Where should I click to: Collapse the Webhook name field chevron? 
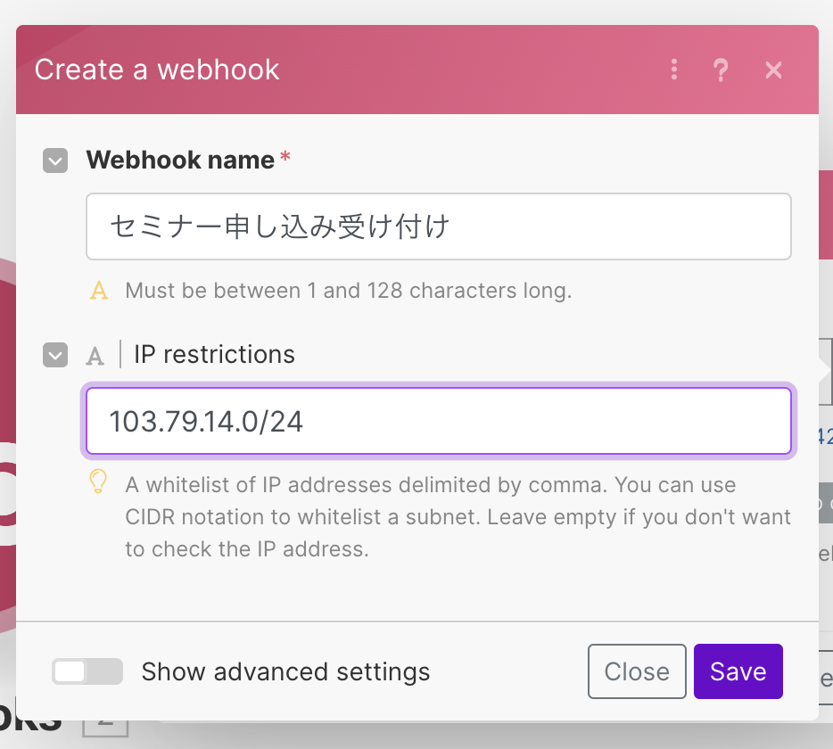click(55, 160)
